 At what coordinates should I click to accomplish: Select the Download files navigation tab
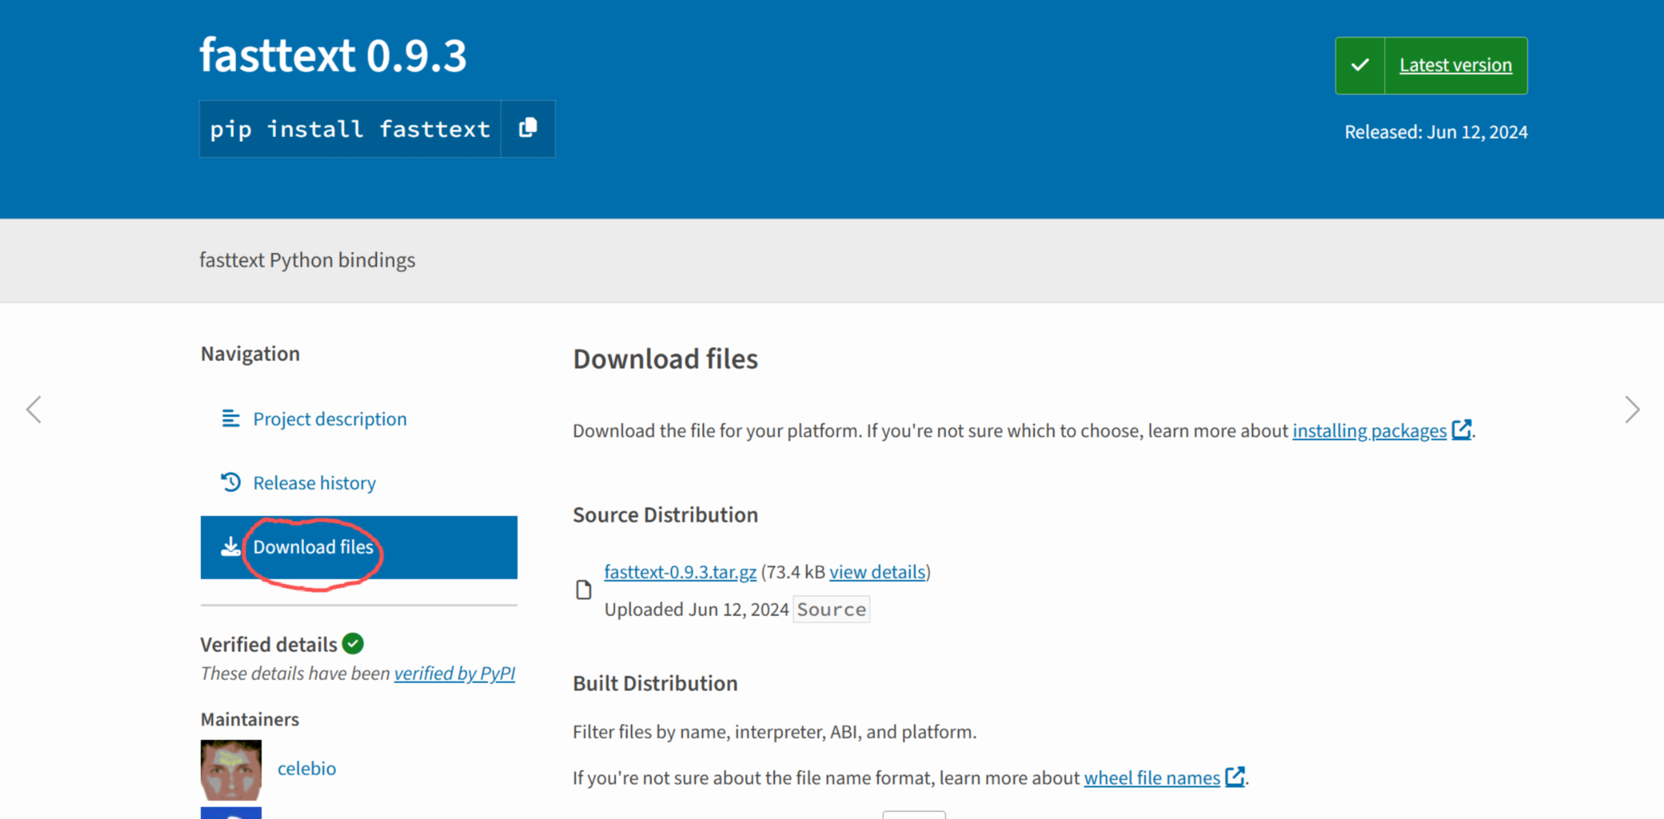pos(313,547)
